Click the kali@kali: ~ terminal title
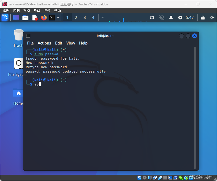The image size is (217, 181). [105, 36]
